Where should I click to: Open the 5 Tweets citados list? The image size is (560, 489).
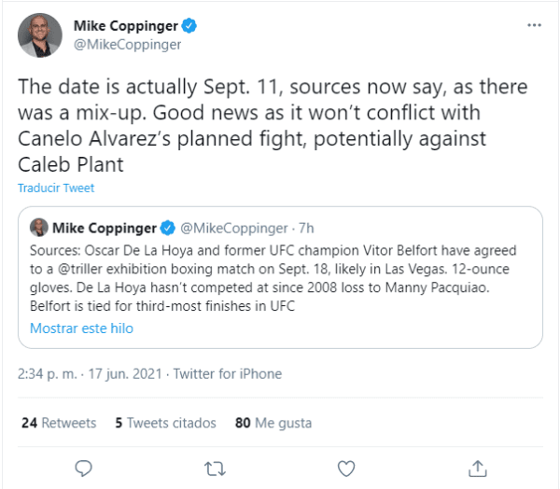[x=165, y=423]
